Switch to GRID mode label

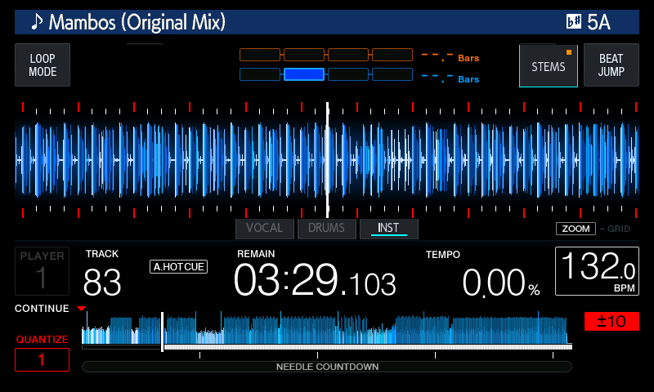coord(619,229)
